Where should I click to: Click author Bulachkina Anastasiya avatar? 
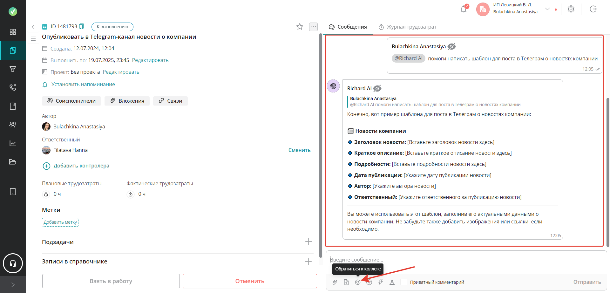(x=46, y=126)
